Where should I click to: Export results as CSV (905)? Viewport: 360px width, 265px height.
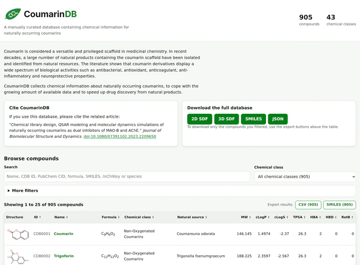[x=308, y=205]
